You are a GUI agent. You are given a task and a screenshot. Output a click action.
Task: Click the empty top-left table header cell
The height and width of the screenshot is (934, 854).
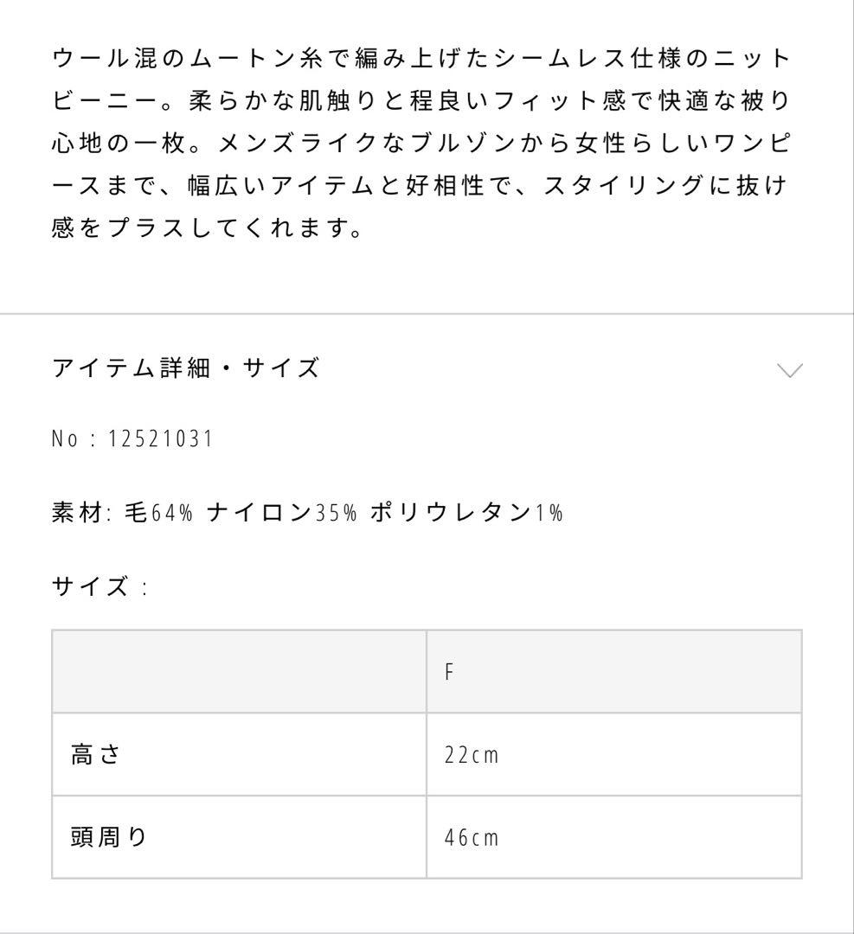point(239,672)
